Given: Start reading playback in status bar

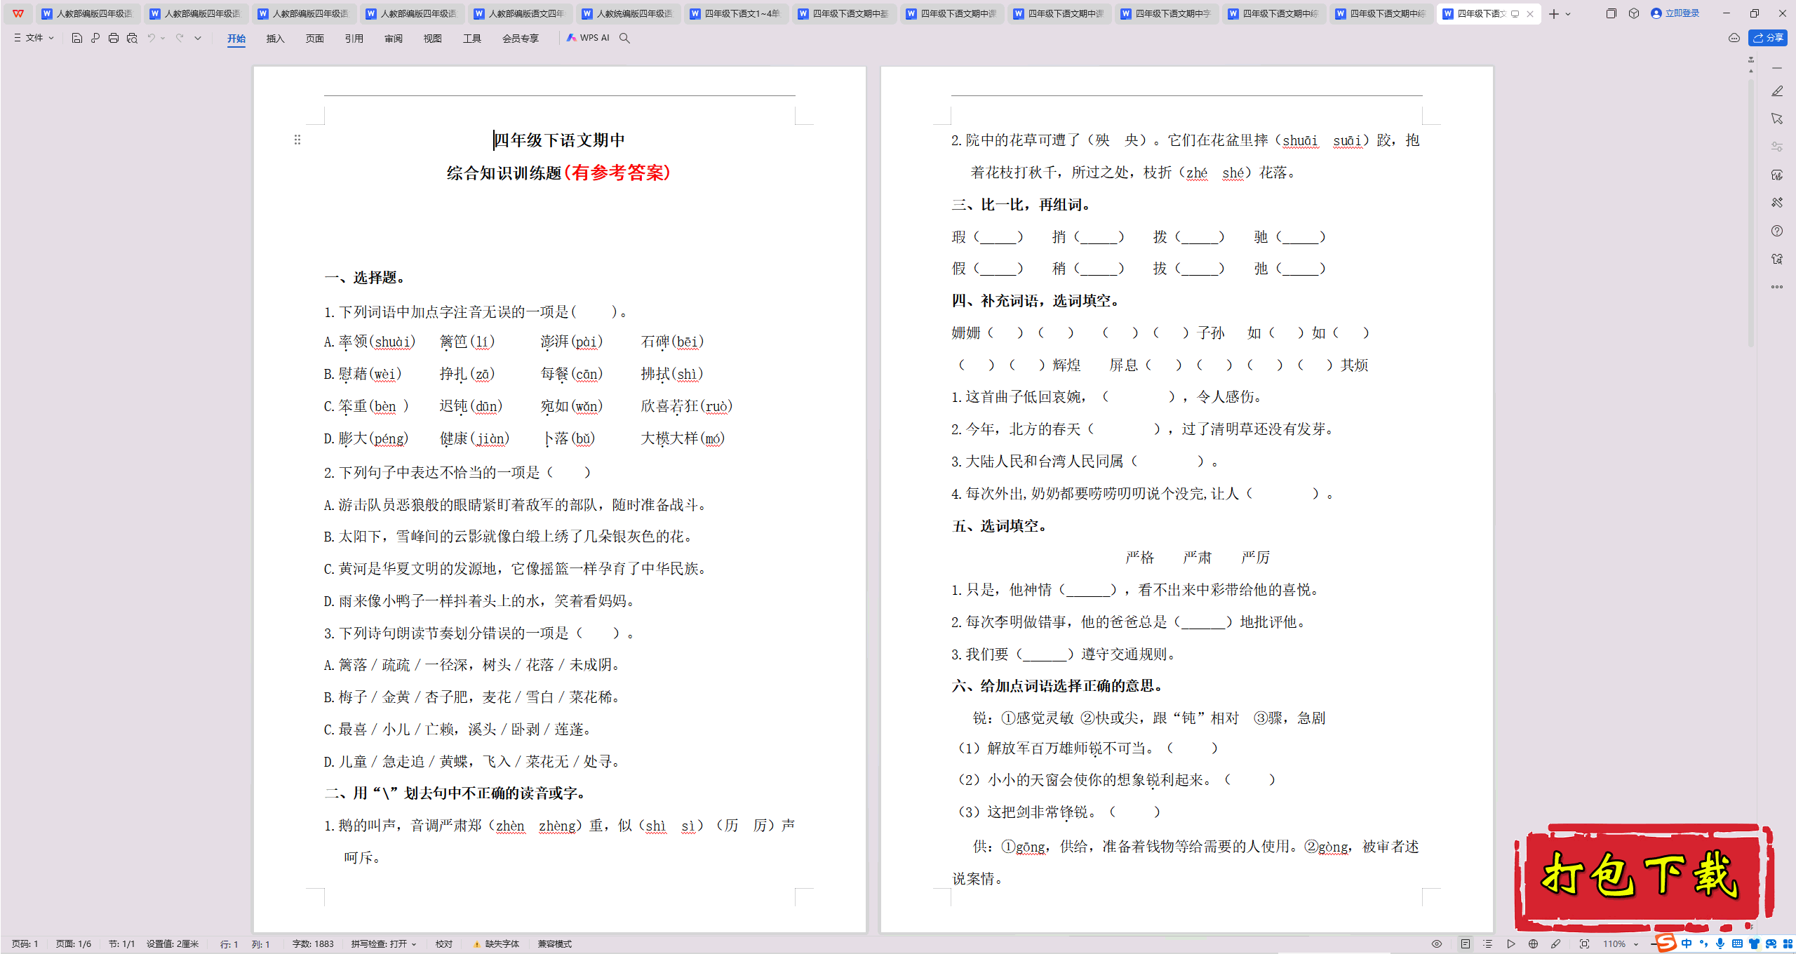Looking at the screenshot, I should [x=1511, y=944].
